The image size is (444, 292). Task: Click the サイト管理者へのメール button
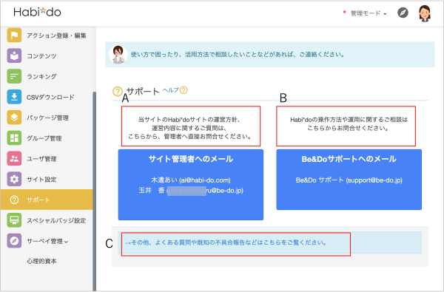(191, 185)
